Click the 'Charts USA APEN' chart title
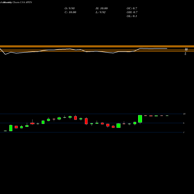 [x=22, y=2]
